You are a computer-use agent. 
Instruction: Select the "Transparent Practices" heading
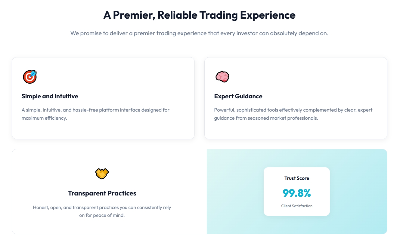tap(102, 193)
